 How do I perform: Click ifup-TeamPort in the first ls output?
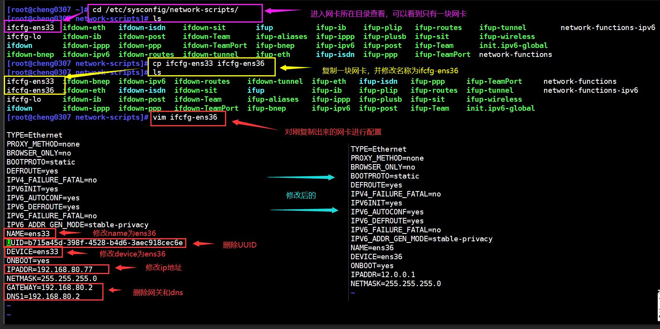point(442,54)
